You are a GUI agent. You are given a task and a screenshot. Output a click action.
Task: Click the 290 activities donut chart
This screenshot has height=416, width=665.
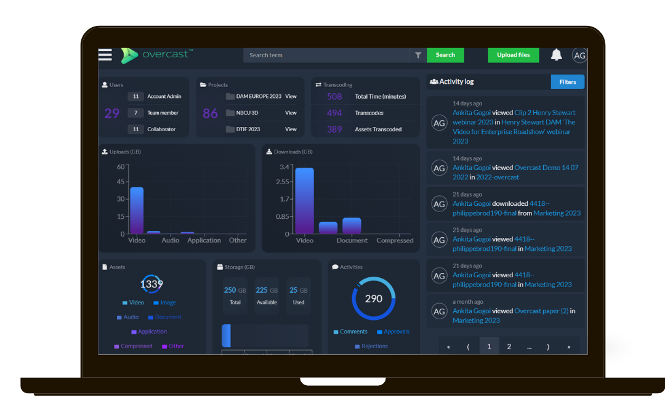pos(374,298)
